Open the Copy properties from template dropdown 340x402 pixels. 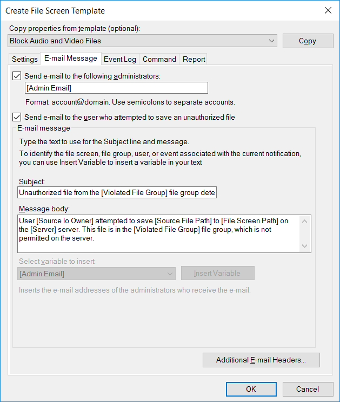(x=142, y=41)
